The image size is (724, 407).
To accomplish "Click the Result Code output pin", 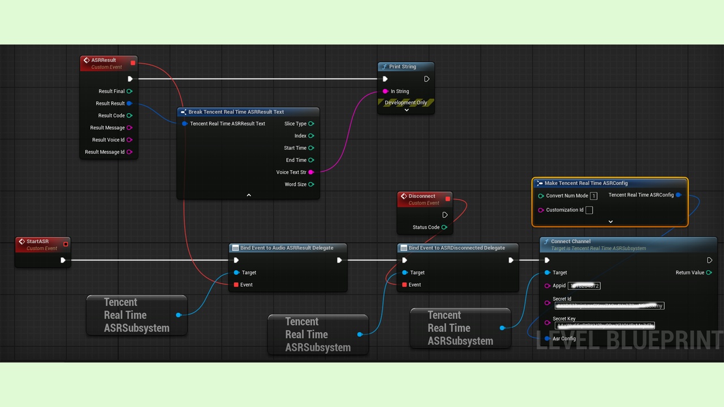I will 130,115.
